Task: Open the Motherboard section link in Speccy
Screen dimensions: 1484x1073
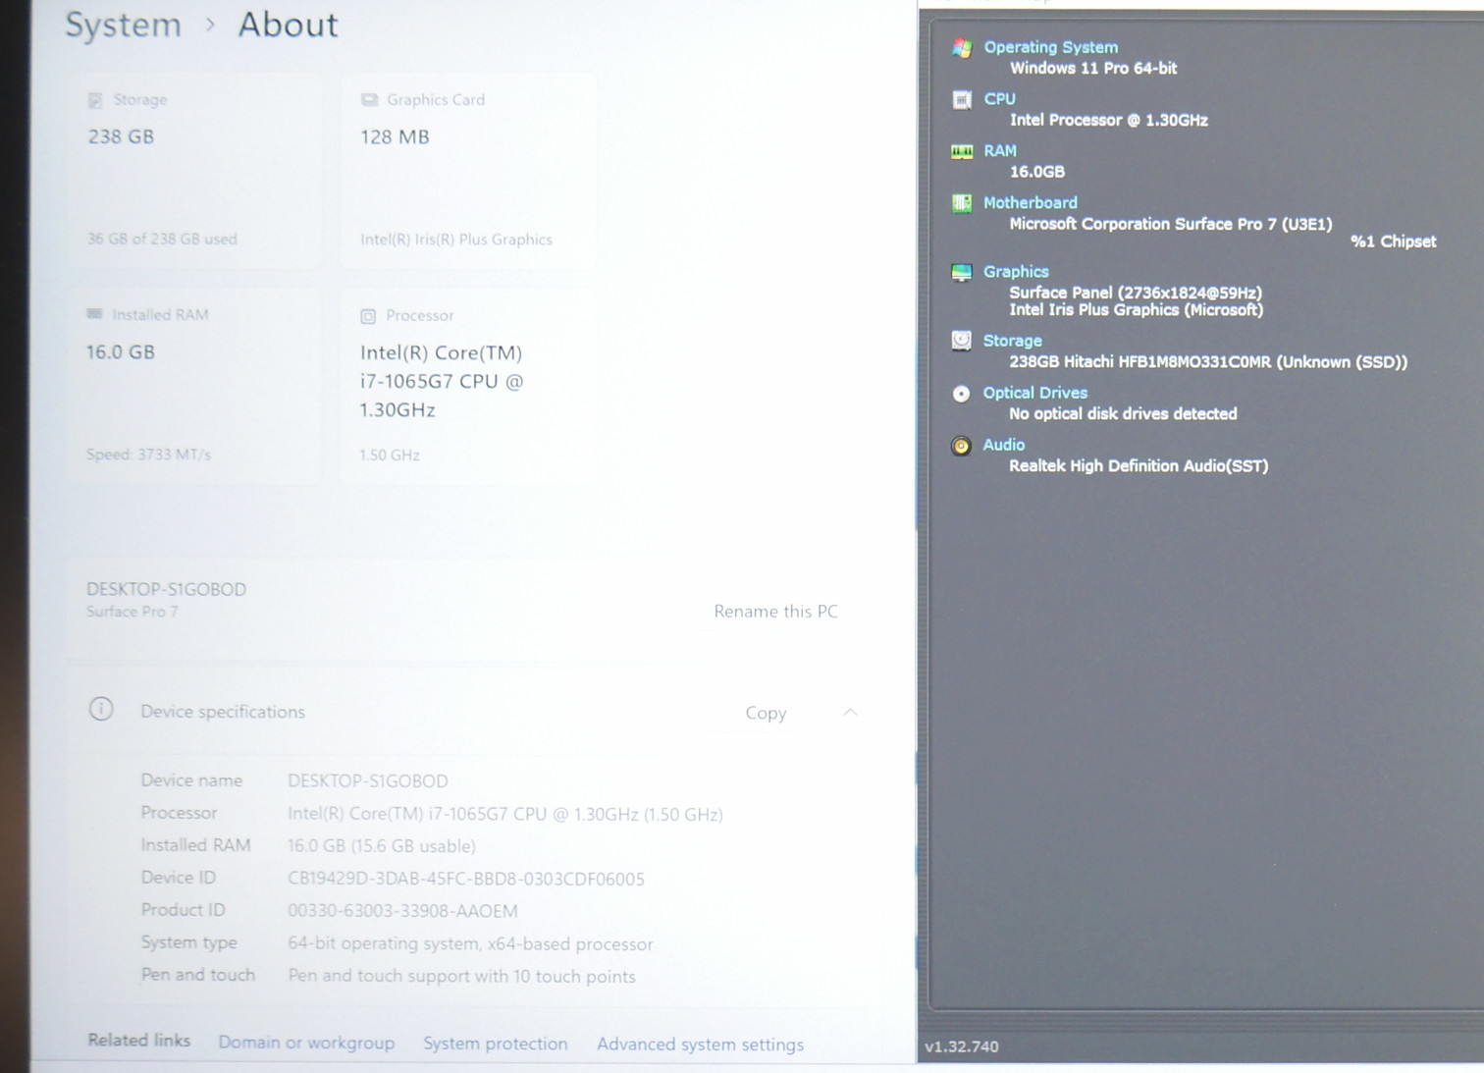Action: pos(1030,203)
